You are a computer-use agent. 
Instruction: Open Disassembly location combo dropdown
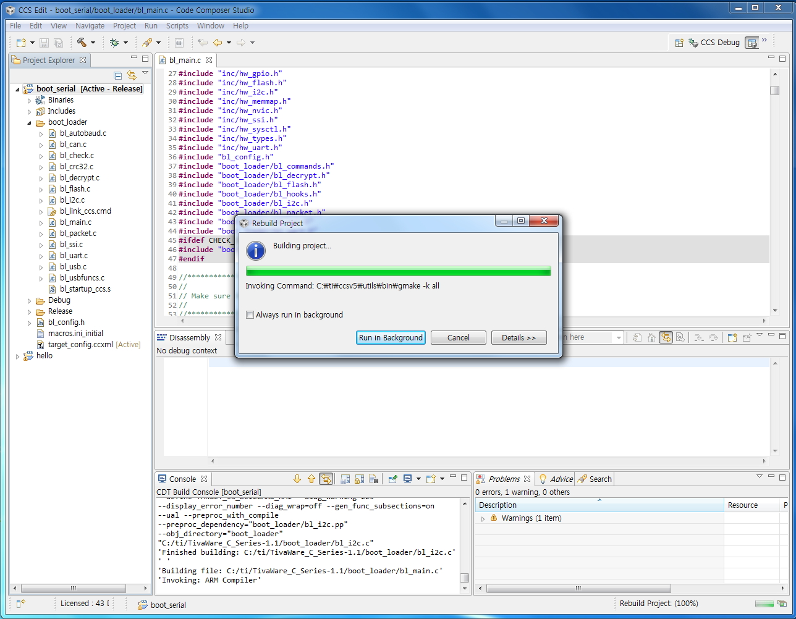[x=619, y=337]
